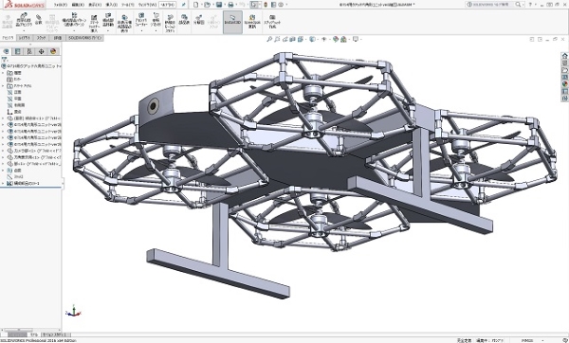The width and height of the screenshot is (569, 343).
Task: Click the Zoom to Fit magnifier icon
Action: pos(269,39)
